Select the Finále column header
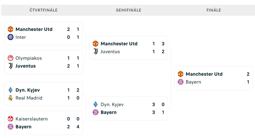Image resolution: width=255 pixels, height=138 pixels. (x=214, y=10)
